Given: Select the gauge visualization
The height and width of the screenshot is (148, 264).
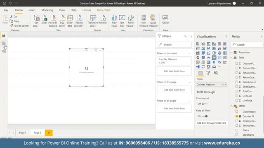Looking at the screenshot, I should pyautogui.click(x=209, y=58).
